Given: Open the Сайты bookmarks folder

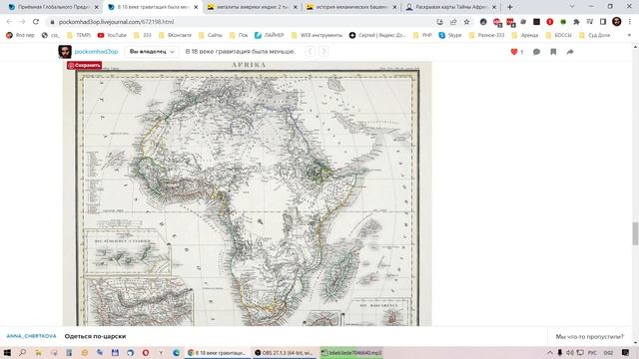Looking at the screenshot, I should click(x=211, y=36).
